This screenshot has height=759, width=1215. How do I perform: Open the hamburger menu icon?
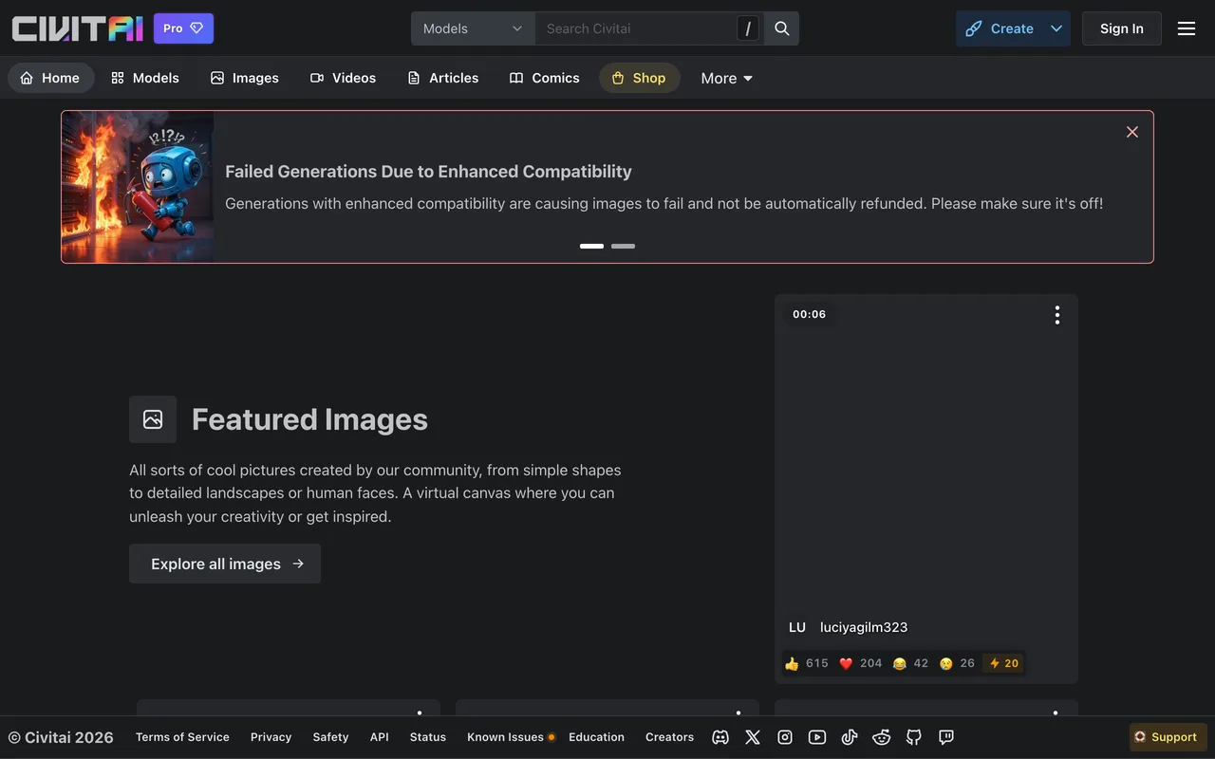coord(1187,28)
